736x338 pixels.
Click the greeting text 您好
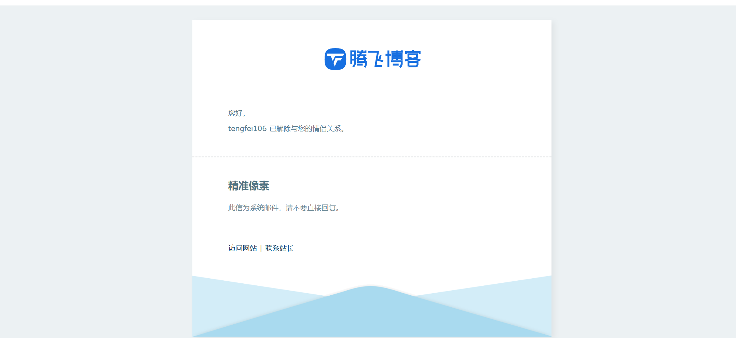coord(237,113)
